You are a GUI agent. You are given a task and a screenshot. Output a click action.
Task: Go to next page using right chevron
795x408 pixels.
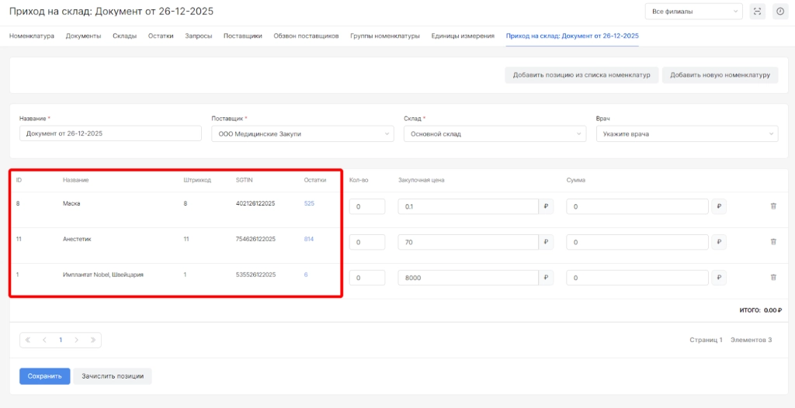pos(76,340)
